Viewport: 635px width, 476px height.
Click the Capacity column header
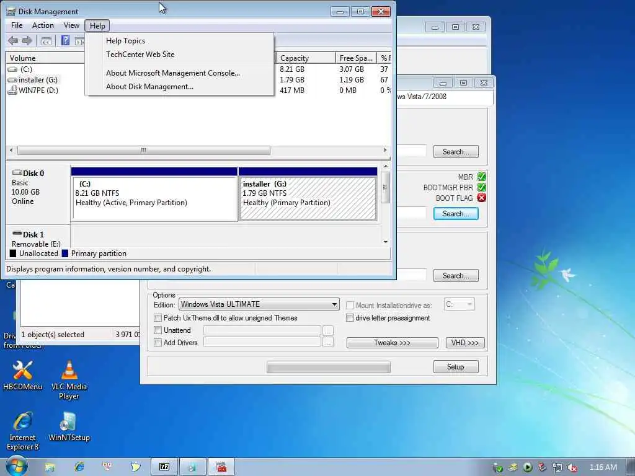[305, 58]
